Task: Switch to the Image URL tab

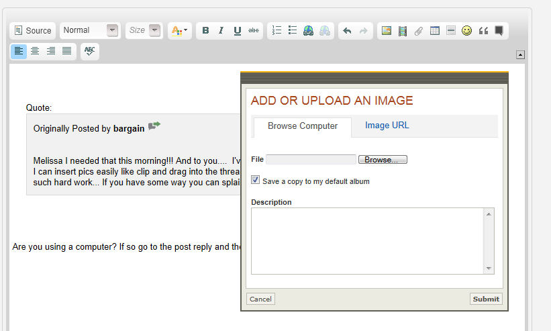Action: pos(387,126)
